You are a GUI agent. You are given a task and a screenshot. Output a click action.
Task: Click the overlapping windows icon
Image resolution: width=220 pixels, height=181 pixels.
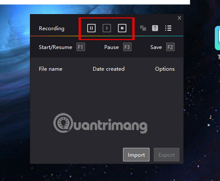[143, 28]
